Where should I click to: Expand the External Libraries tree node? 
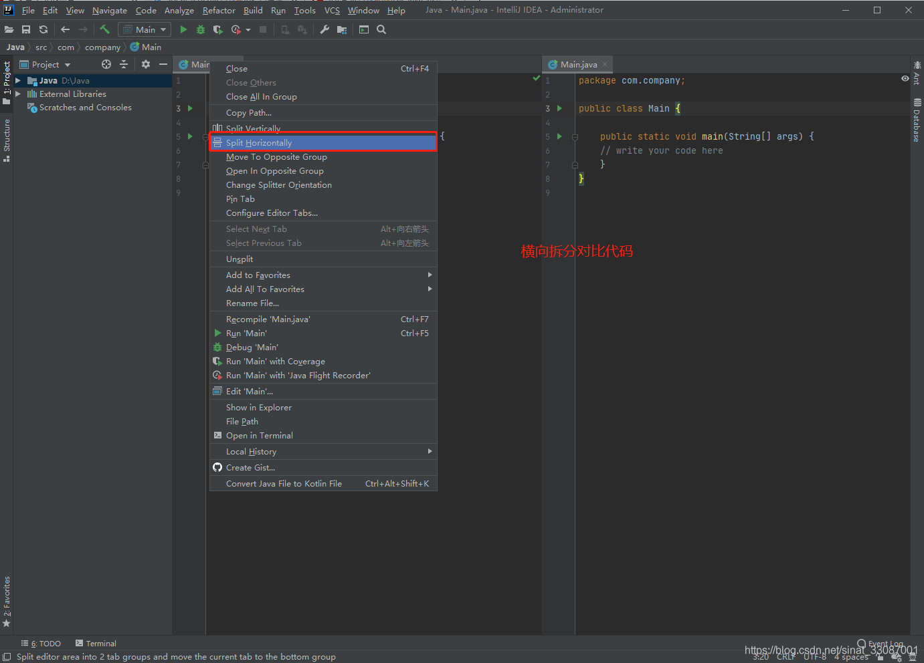pyautogui.click(x=18, y=94)
